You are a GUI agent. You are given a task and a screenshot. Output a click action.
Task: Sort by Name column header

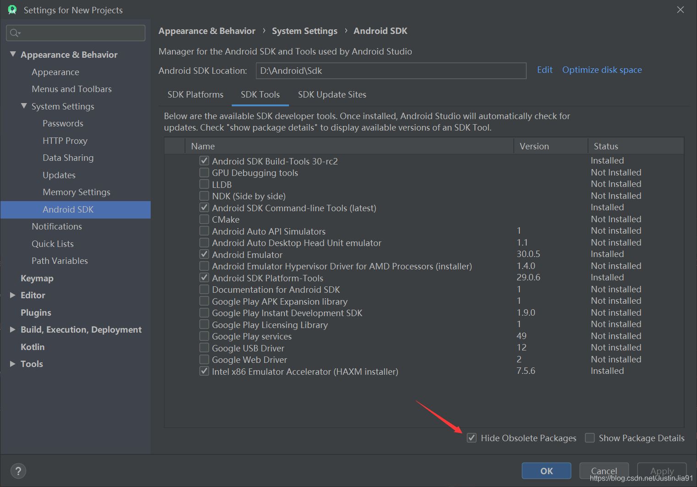click(x=350, y=146)
